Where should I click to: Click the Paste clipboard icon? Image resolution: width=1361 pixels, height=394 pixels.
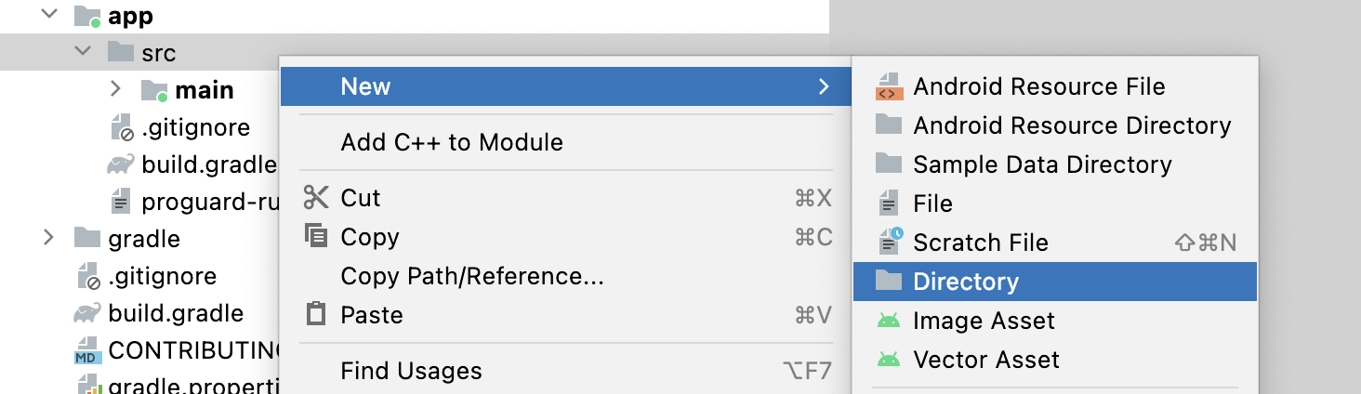click(x=316, y=315)
